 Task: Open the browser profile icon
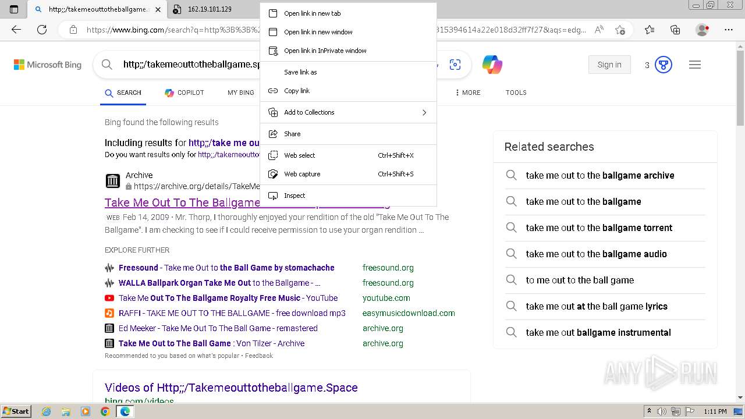click(x=703, y=30)
